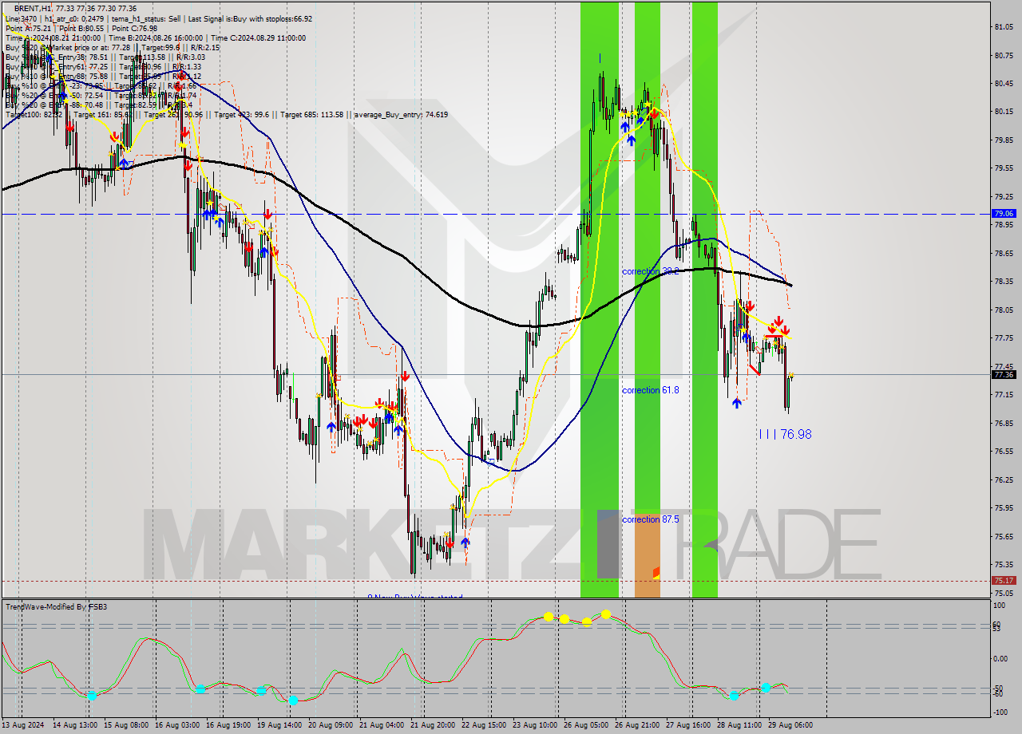Click the 79.55 price axis label
The image size is (1022, 734).
(1004, 168)
